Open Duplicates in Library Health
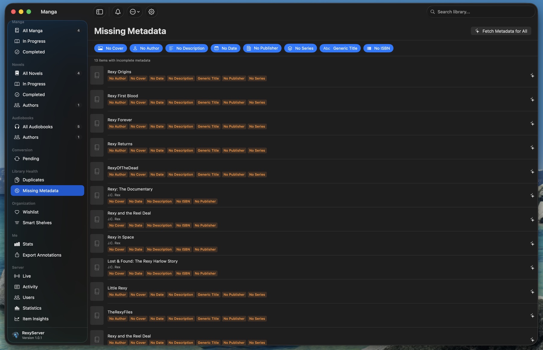This screenshot has width=543, height=350. (47, 180)
